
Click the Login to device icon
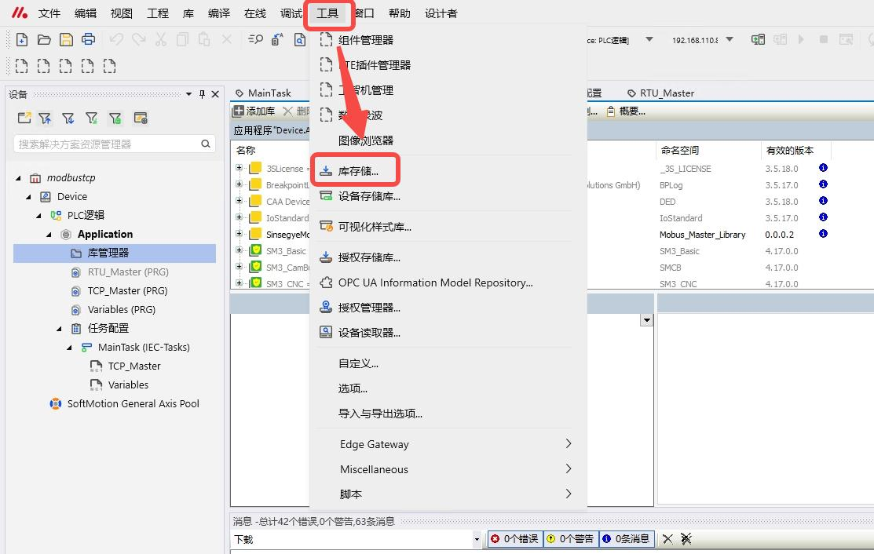click(x=758, y=39)
